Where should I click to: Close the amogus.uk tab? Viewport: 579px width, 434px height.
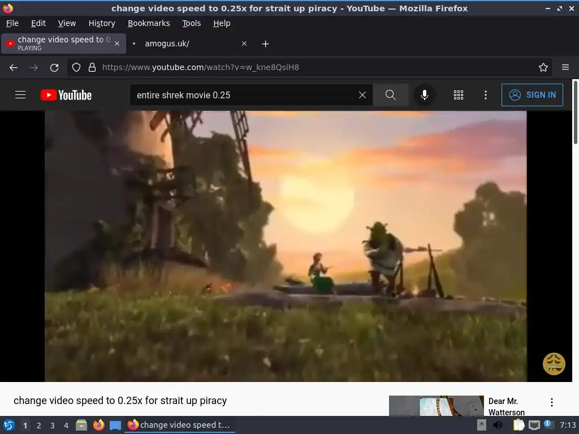click(x=244, y=44)
